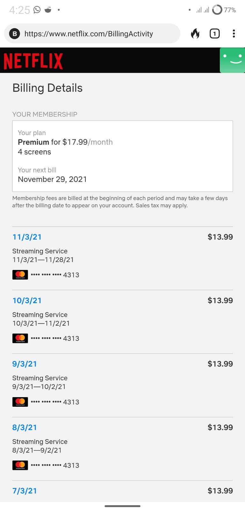Tap the Mastercard icon under 9/3/21 charge
The width and height of the screenshot is (245, 510).
(20, 402)
